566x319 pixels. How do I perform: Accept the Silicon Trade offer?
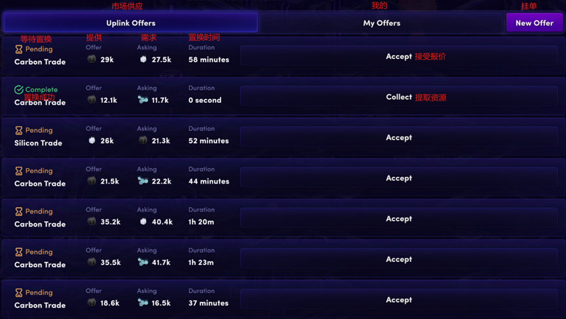[399, 137]
